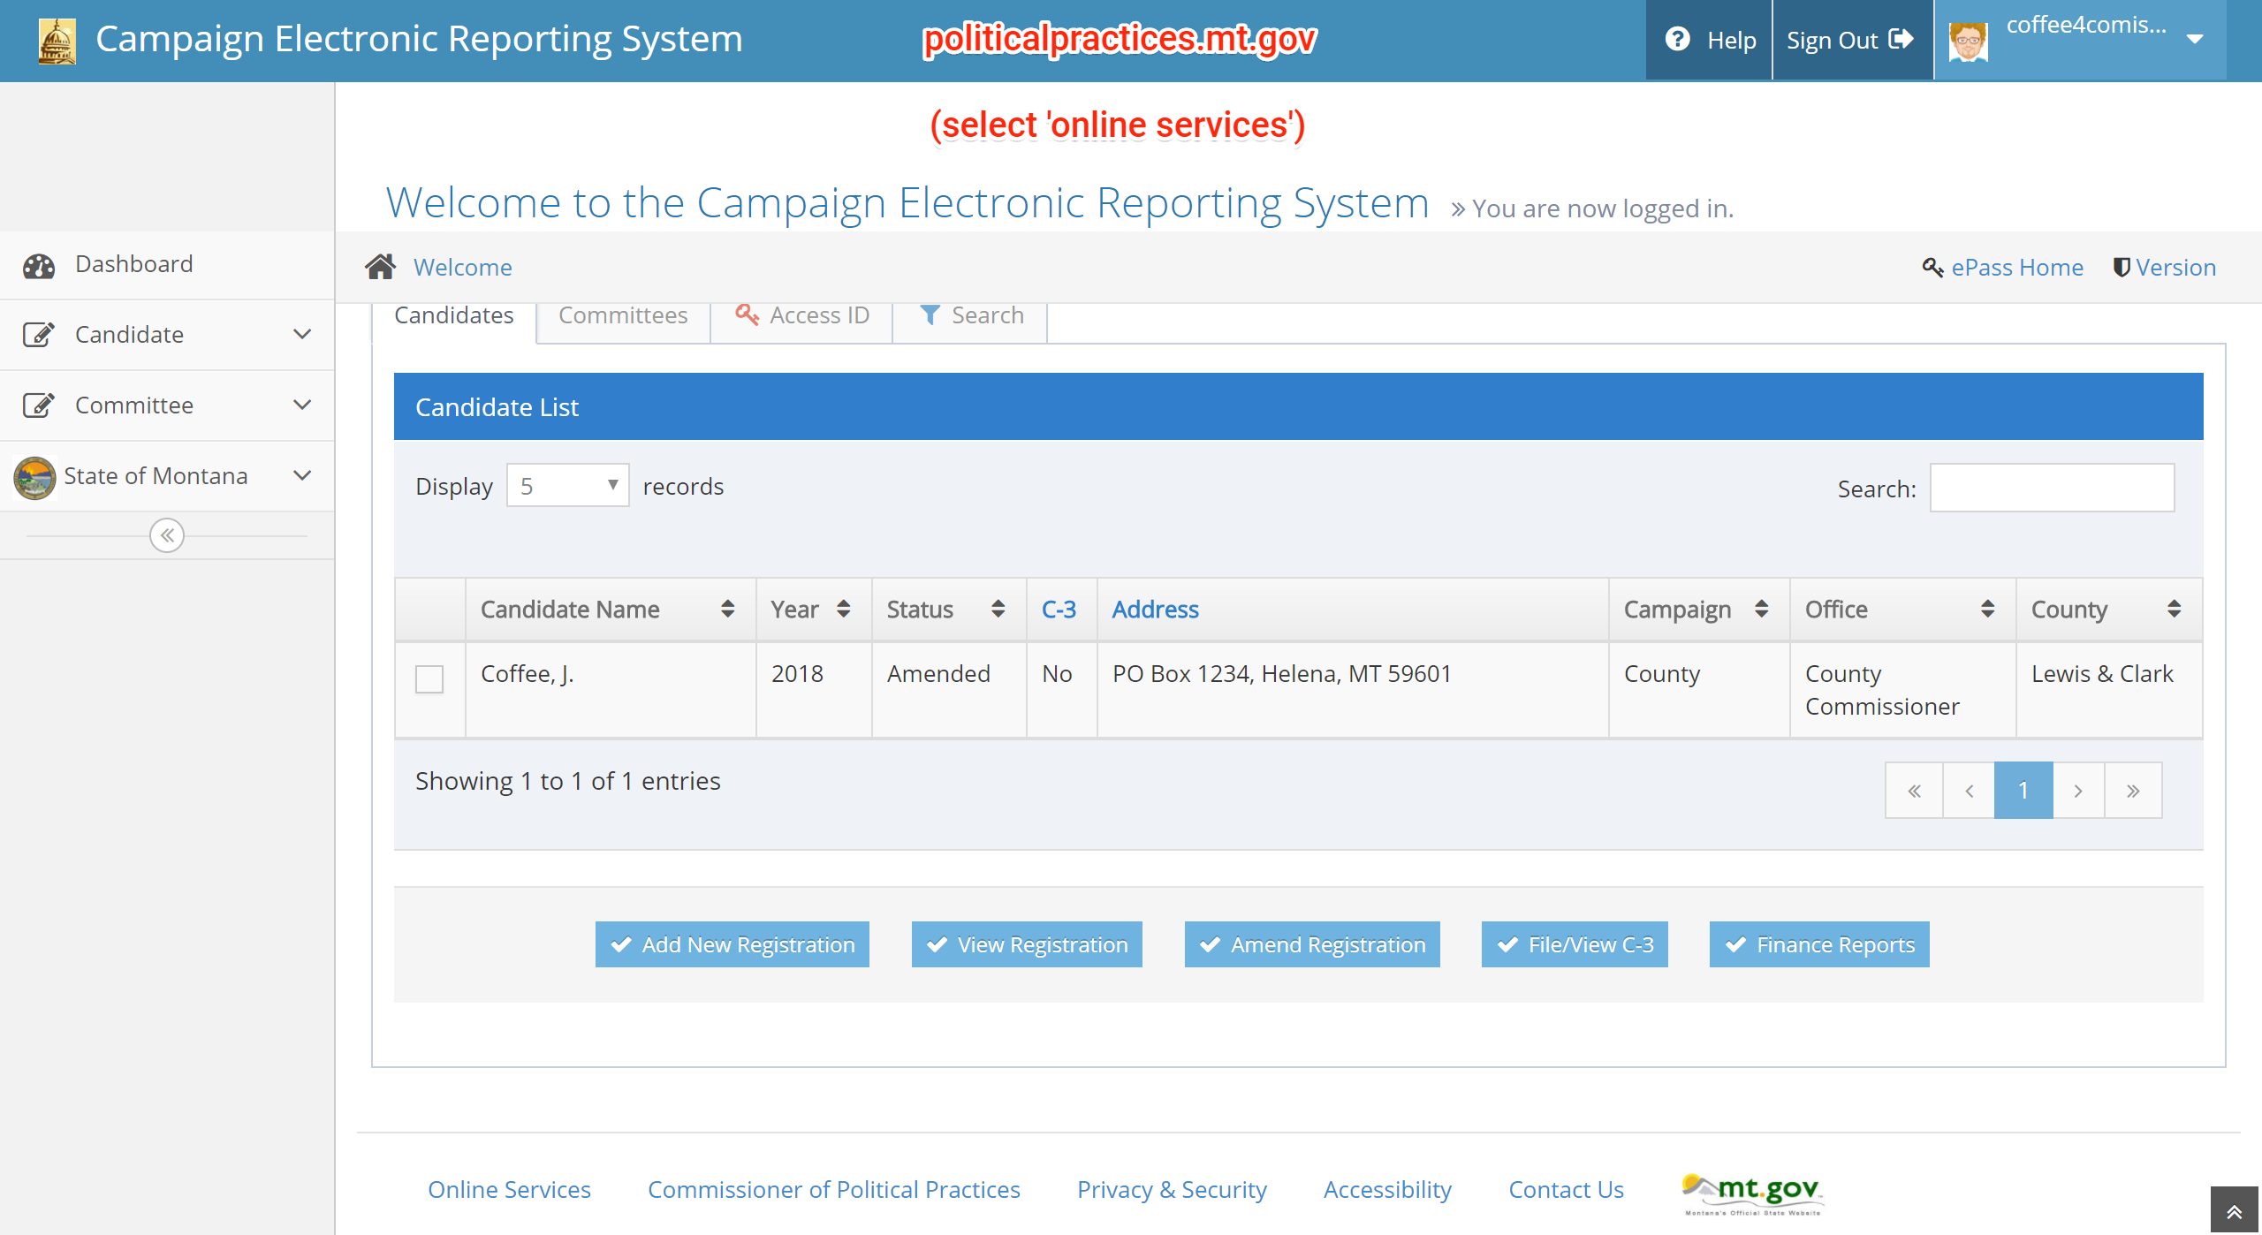The width and height of the screenshot is (2262, 1235).
Task: Click the candidate Search input field
Action: coord(2052,488)
